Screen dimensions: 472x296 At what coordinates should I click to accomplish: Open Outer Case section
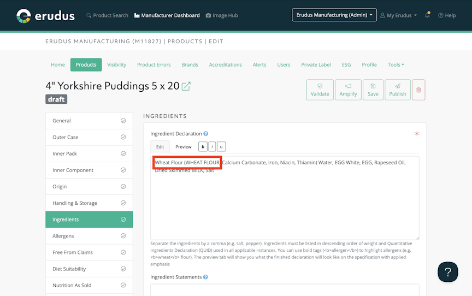point(89,137)
